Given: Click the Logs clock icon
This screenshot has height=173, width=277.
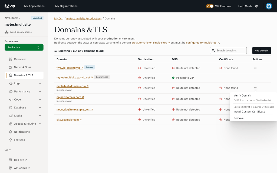Looking at the screenshot, I should [11, 83].
